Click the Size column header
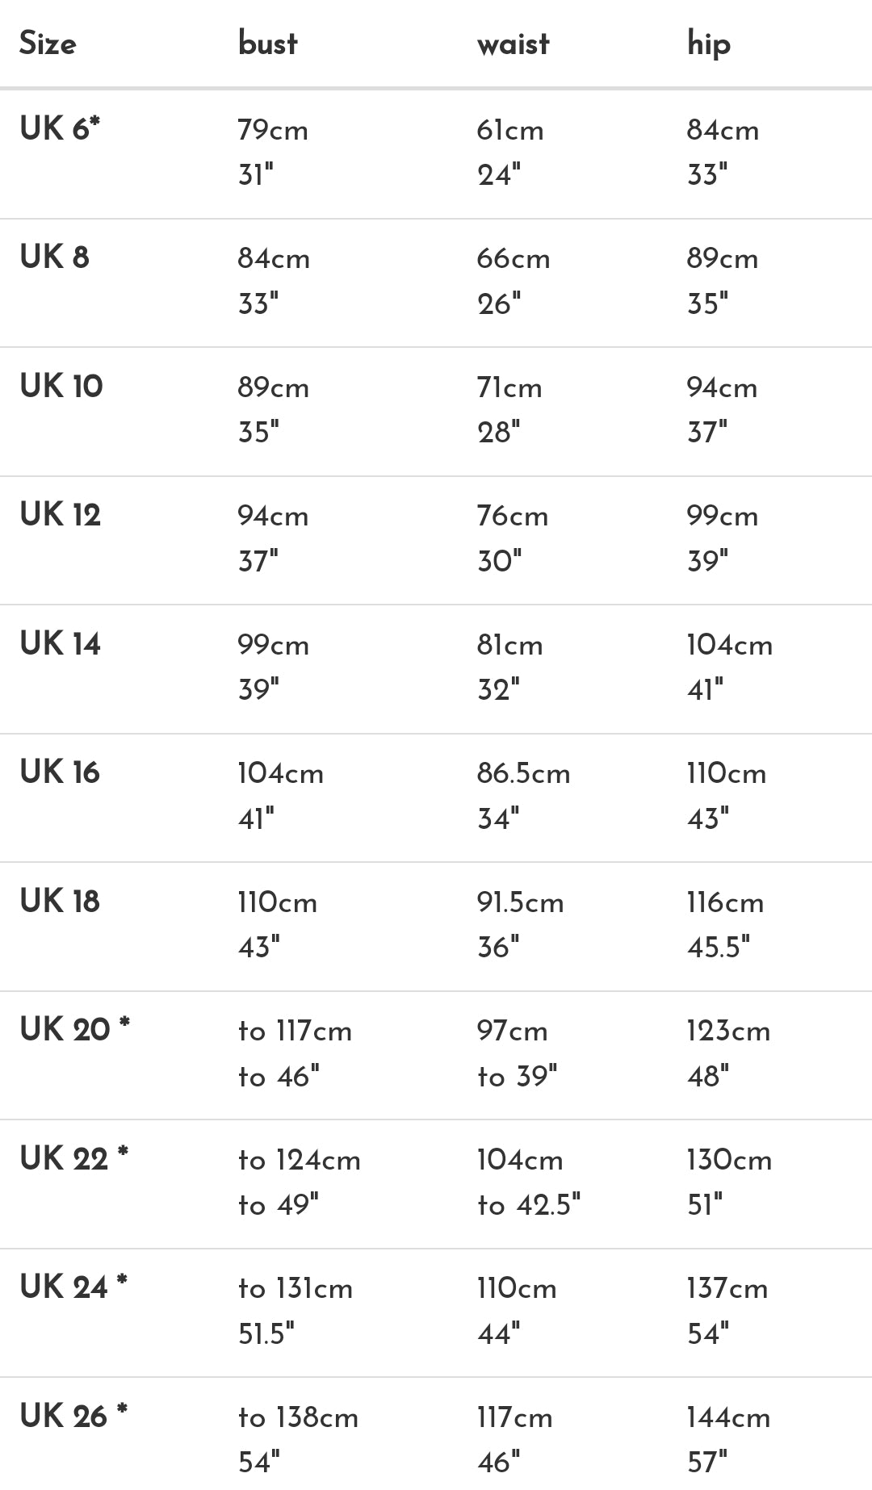The image size is (872, 1490). [x=48, y=44]
